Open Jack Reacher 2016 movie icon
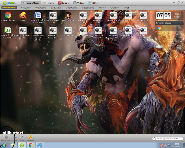This screenshot has width=185, height=148. point(83,15)
